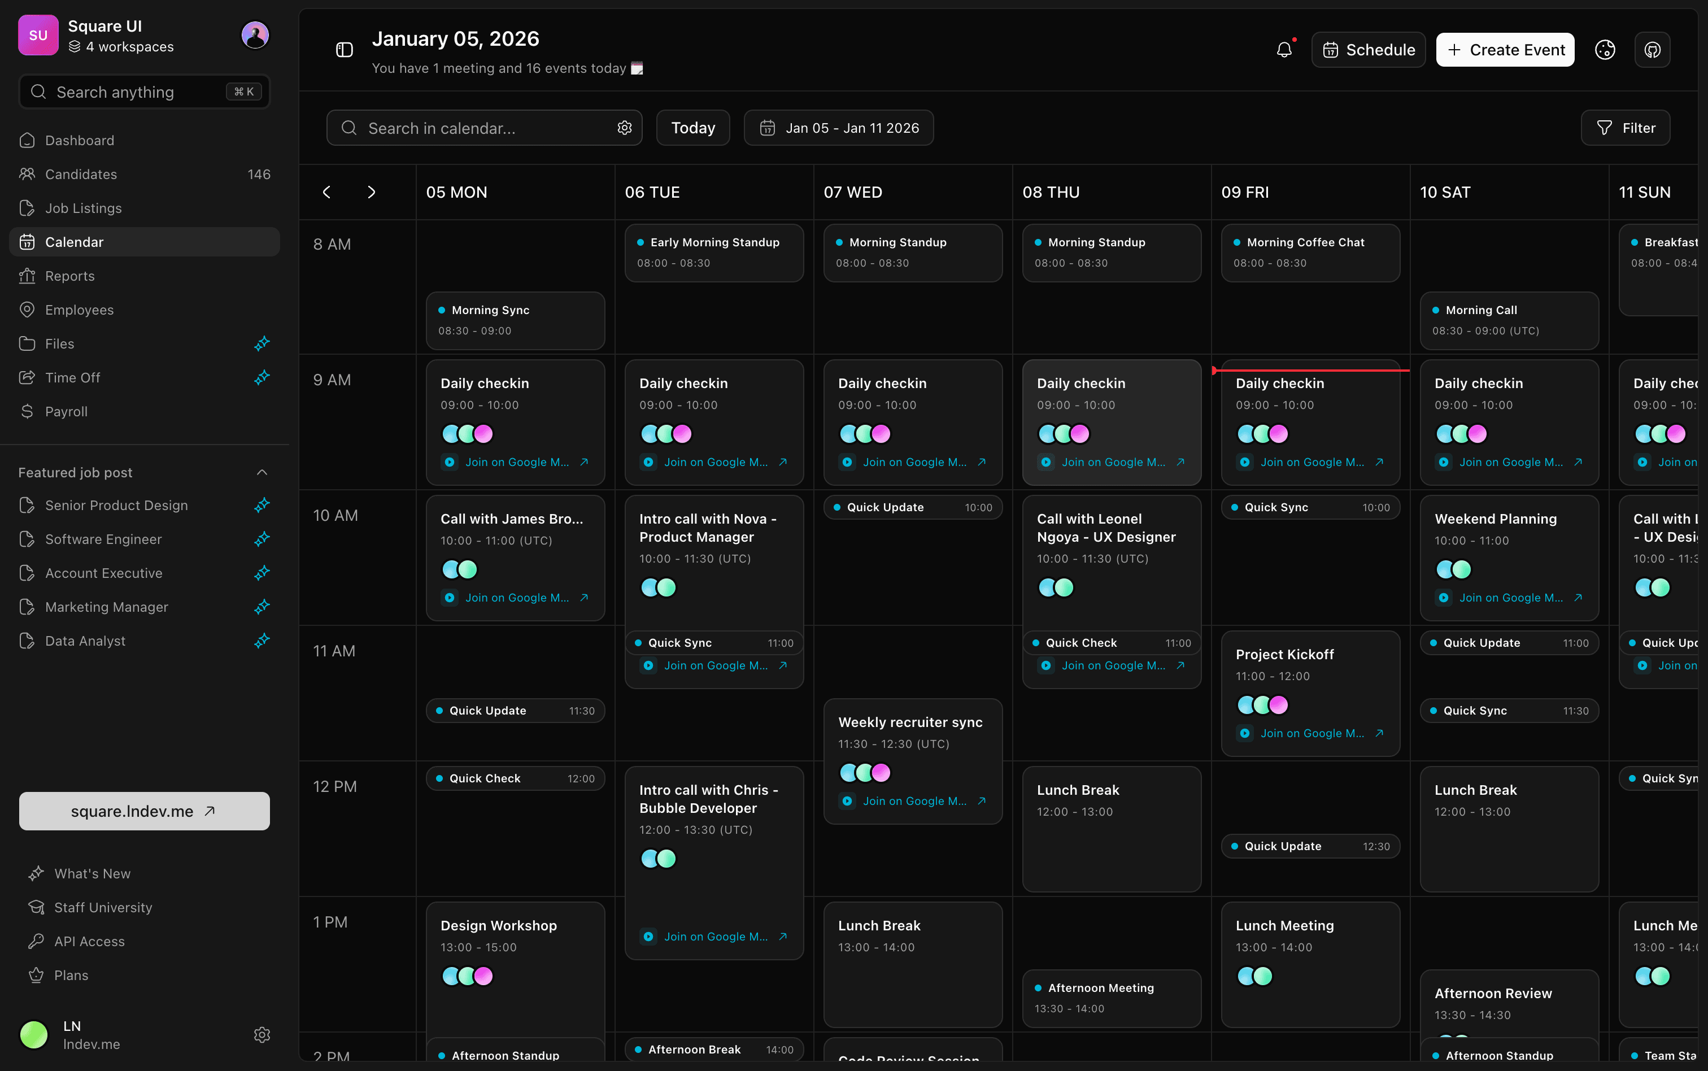Screen dimensions: 1708x1071
Task: Select the Dashboard menu item
Action: pos(79,140)
